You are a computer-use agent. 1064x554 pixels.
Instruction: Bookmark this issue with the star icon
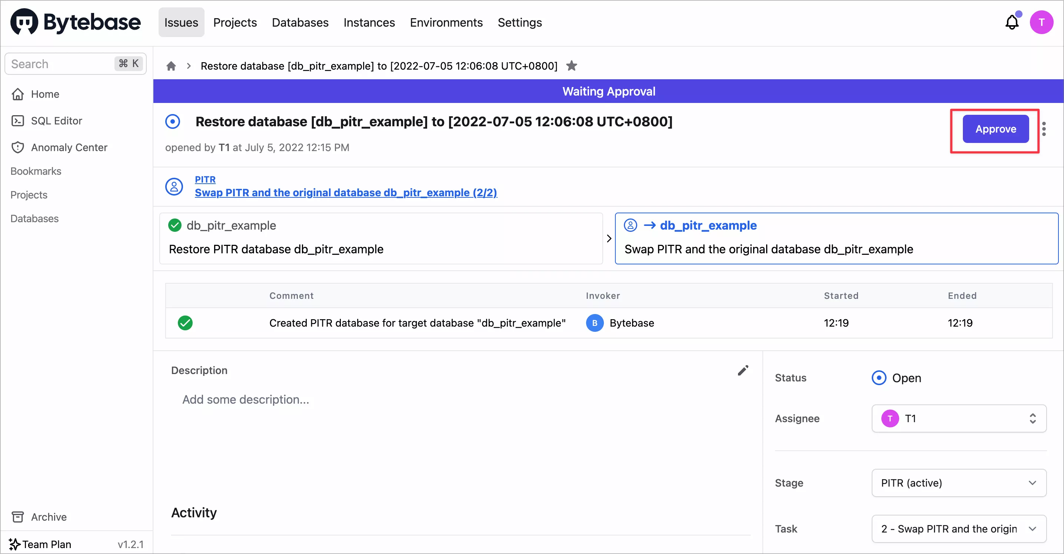coord(572,66)
